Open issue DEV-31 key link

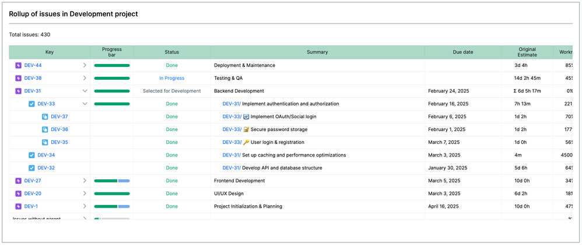pos(32,91)
